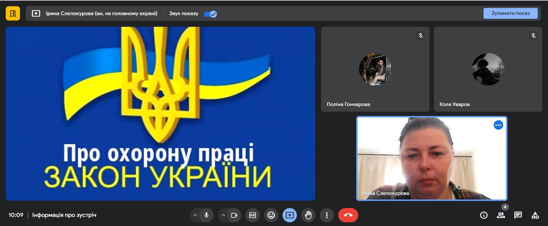548x226 pixels.
Task: Mute the microphone
Action: [x=206, y=215]
